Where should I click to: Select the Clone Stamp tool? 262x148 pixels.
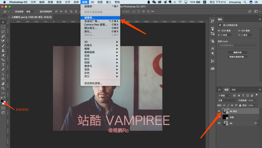pos(3,51)
